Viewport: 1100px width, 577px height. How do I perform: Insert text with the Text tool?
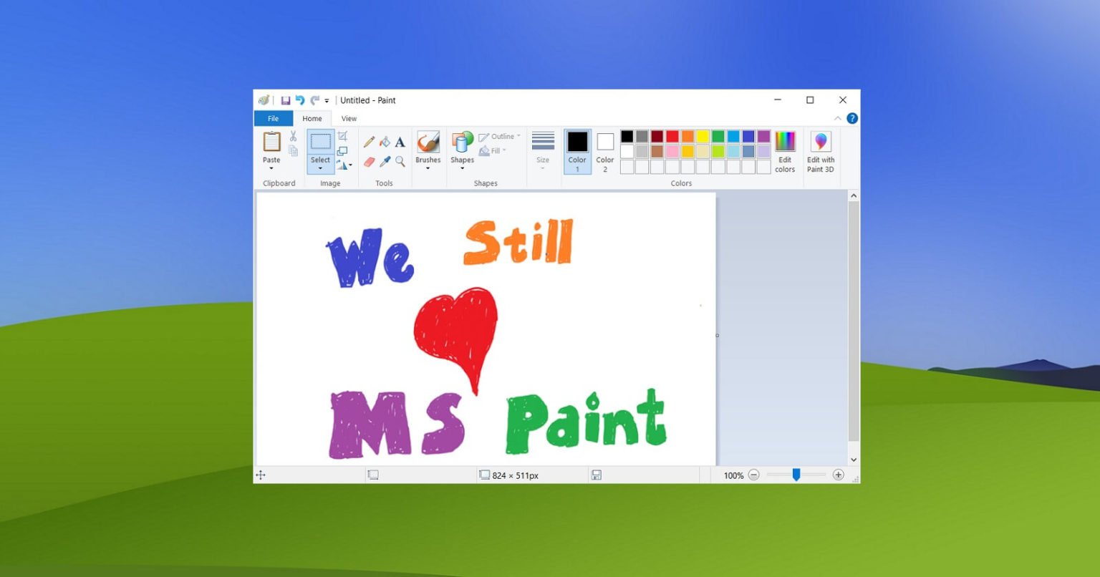pyautogui.click(x=400, y=142)
